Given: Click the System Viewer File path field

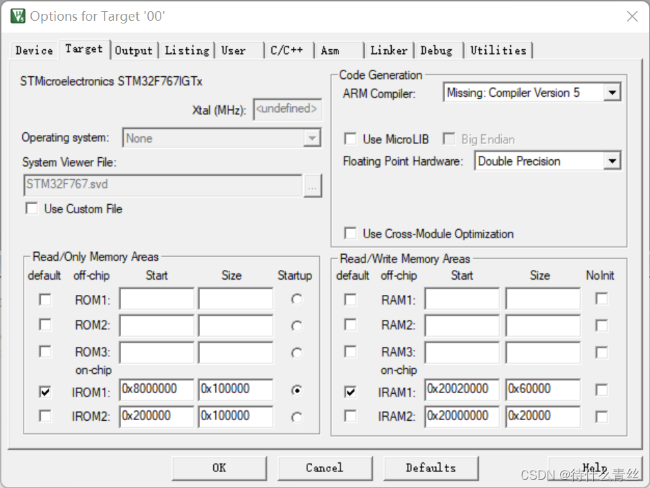Looking at the screenshot, I should (163, 185).
